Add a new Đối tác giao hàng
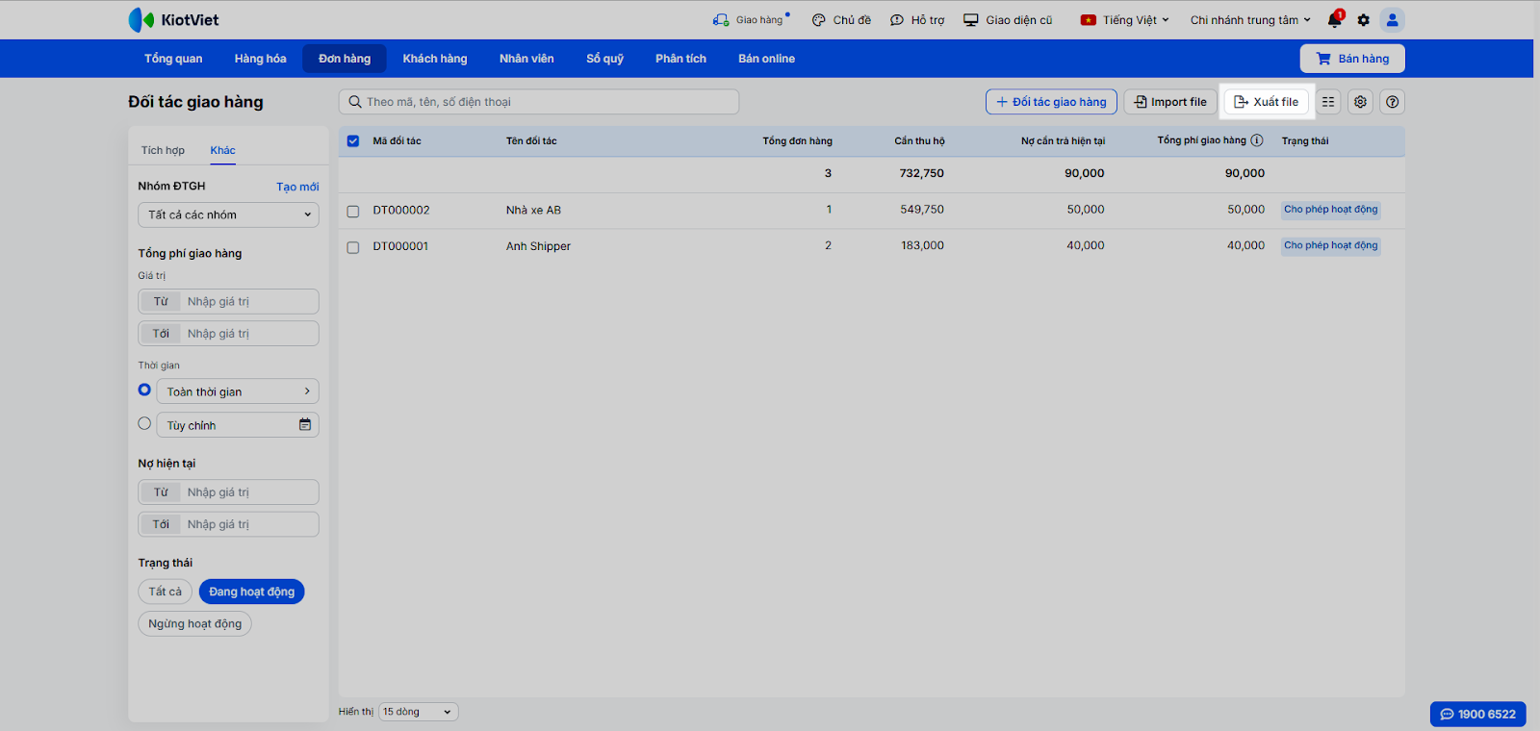 [x=1051, y=102]
